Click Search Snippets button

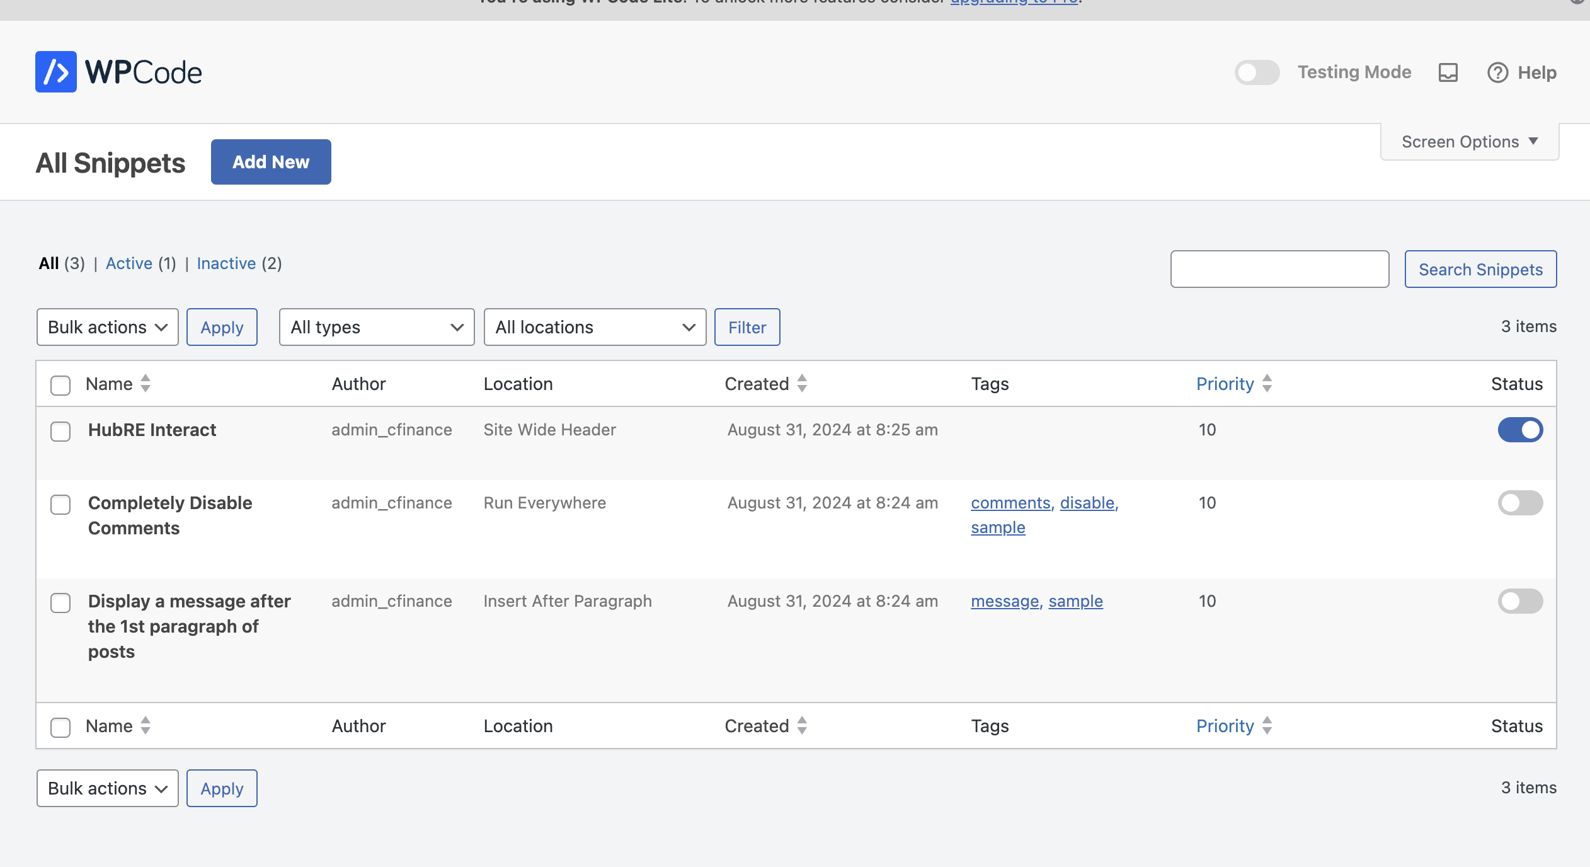point(1480,269)
